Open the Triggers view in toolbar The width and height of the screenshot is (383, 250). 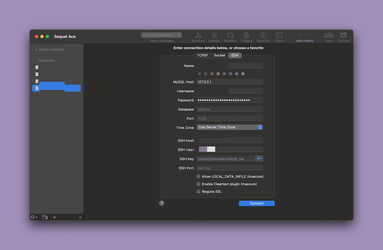click(x=246, y=37)
